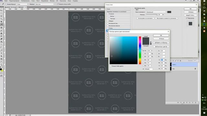This screenshot has height=116, width=207.
Task: Select the Eraser tool
Action: [x=1, y=39]
